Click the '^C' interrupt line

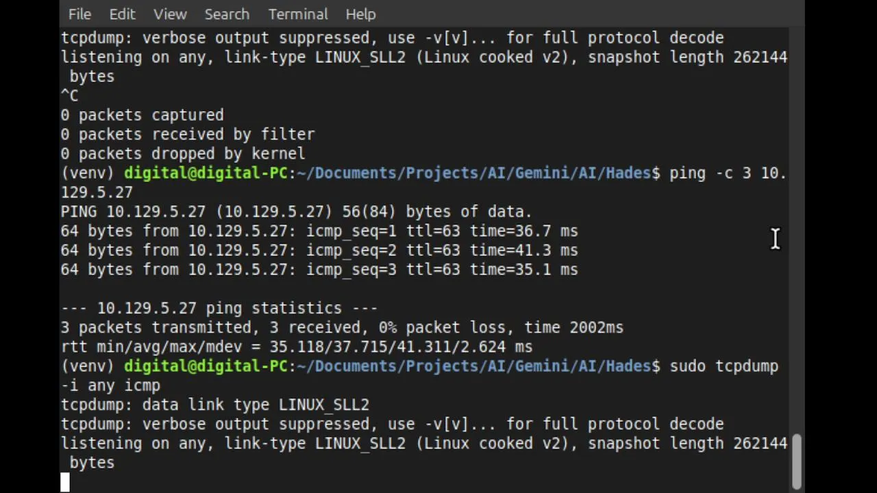[69, 96]
